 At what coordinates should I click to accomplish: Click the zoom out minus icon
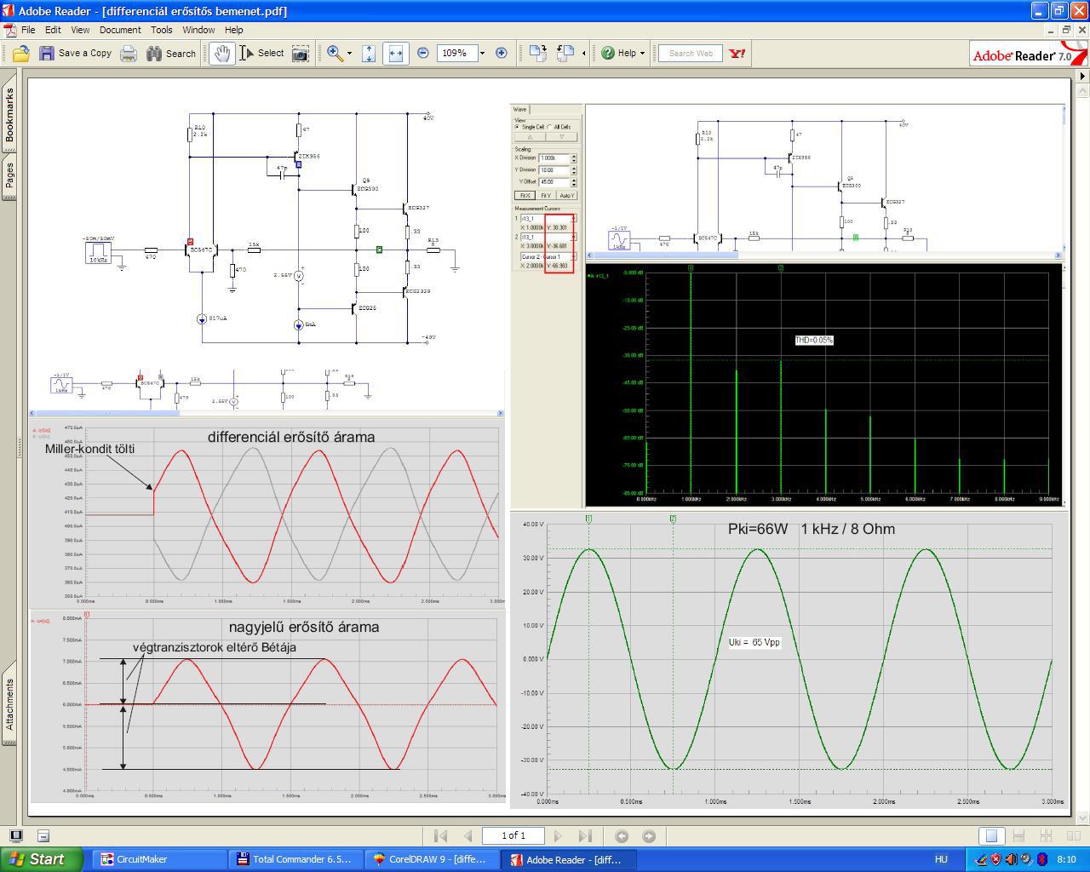click(423, 53)
